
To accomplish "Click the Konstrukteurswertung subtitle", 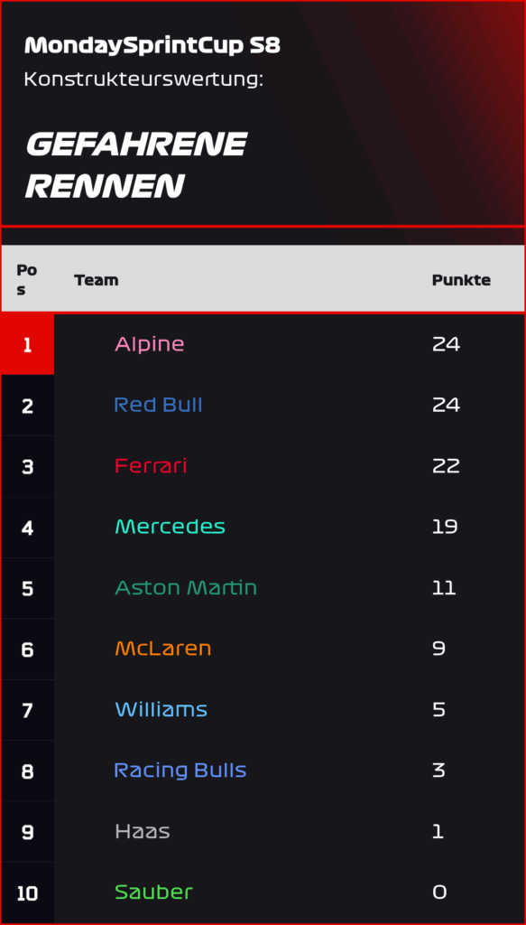I will point(143,79).
